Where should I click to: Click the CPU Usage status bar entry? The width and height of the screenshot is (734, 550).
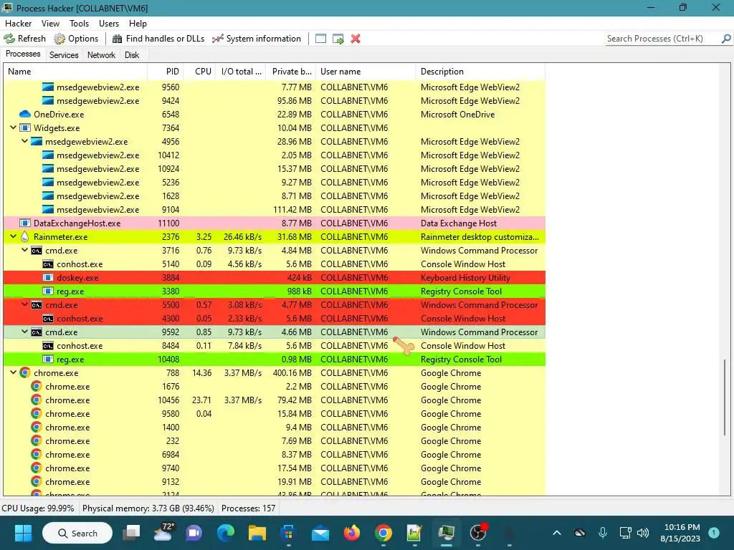38,508
